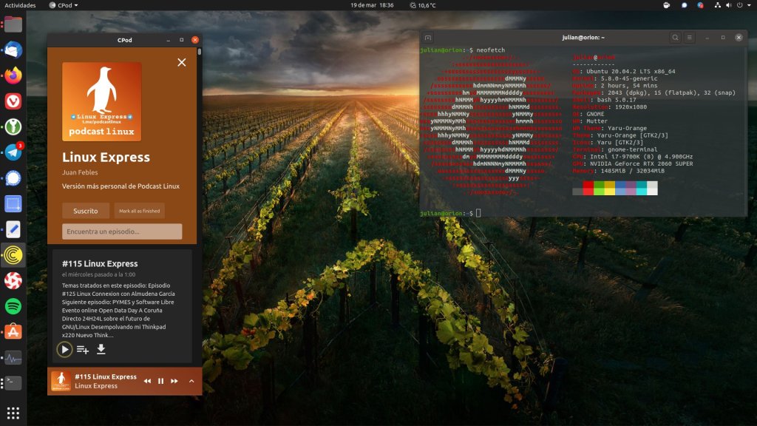
Task: Open the system status menu arrow
Action: click(x=749, y=5)
